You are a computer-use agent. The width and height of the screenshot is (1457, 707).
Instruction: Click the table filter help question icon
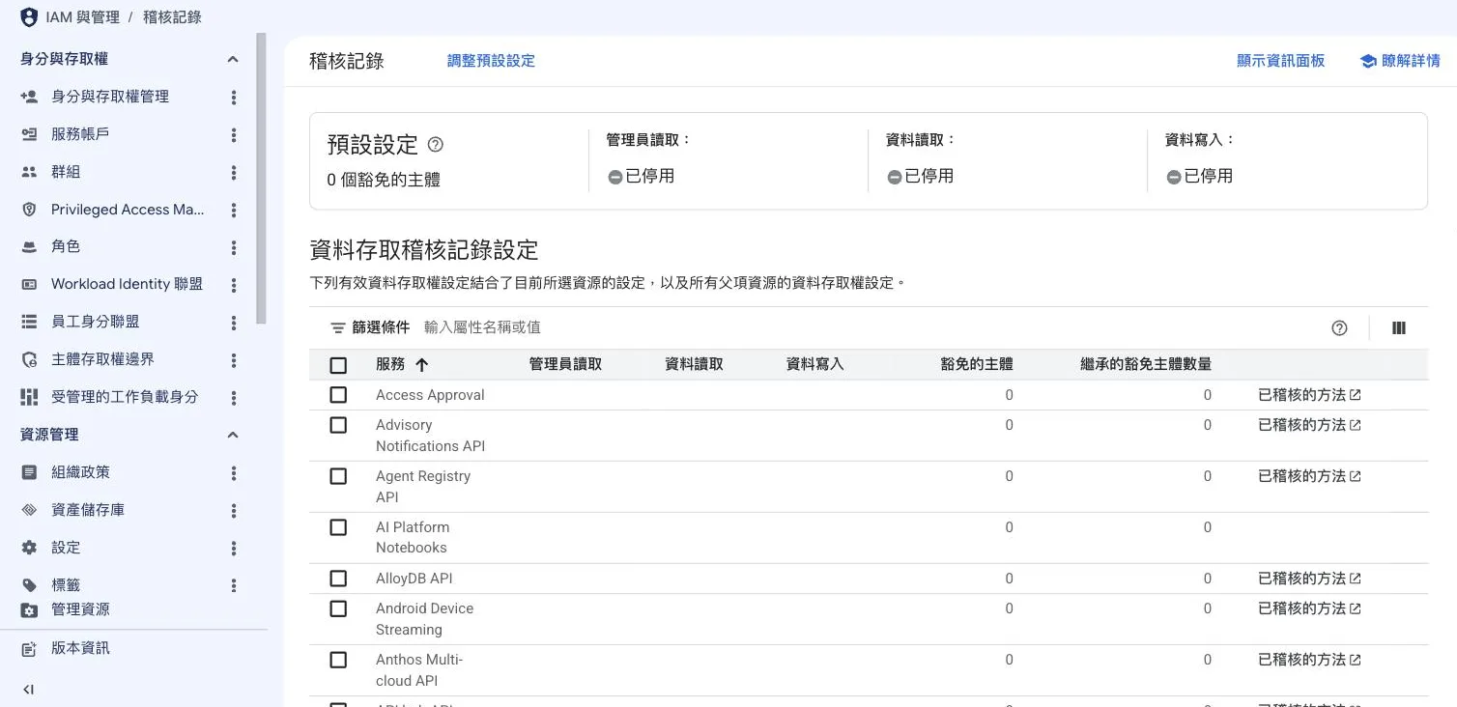click(1339, 328)
